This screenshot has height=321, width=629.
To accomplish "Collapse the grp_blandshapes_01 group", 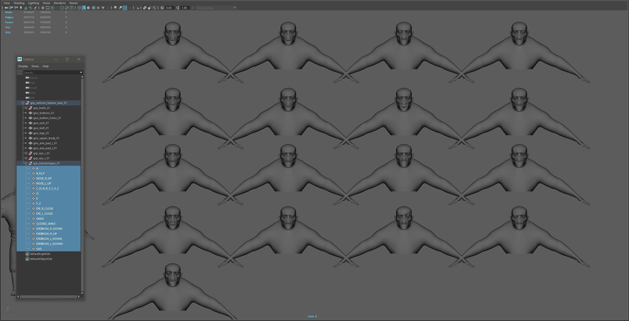I will coord(26,163).
